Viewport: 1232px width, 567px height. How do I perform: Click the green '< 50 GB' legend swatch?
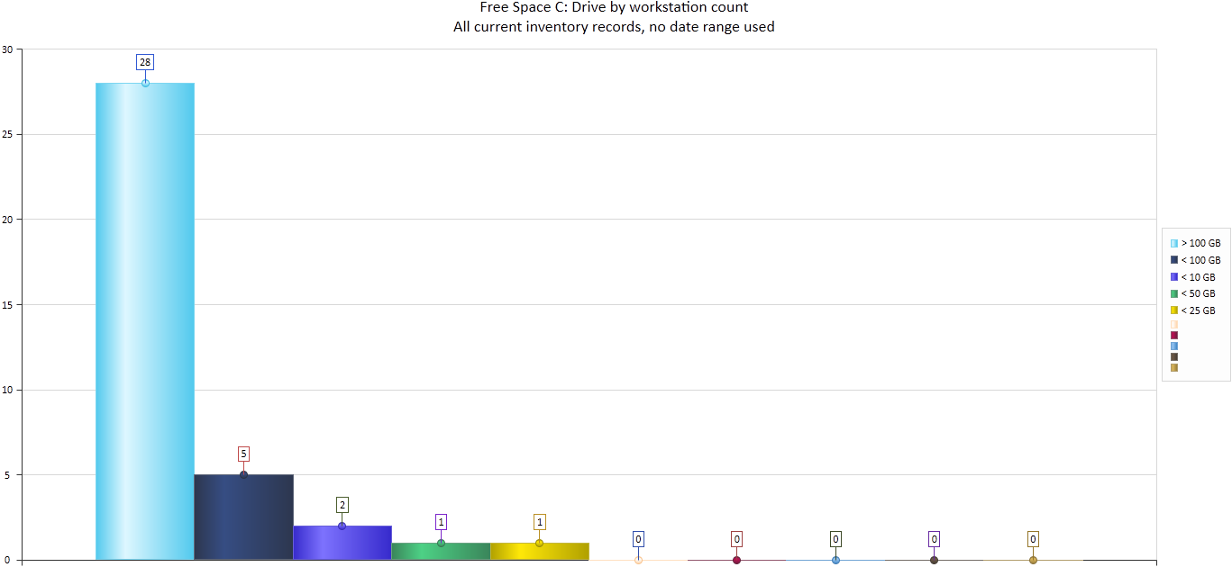pos(1174,293)
